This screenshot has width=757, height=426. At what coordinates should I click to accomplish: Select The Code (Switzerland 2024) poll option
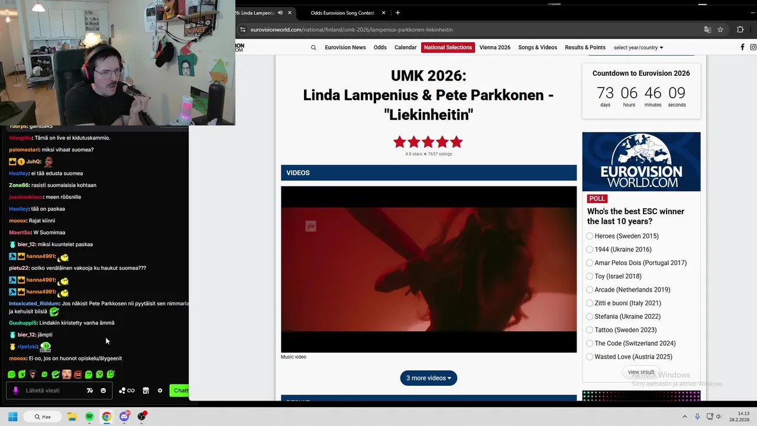[x=590, y=343]
